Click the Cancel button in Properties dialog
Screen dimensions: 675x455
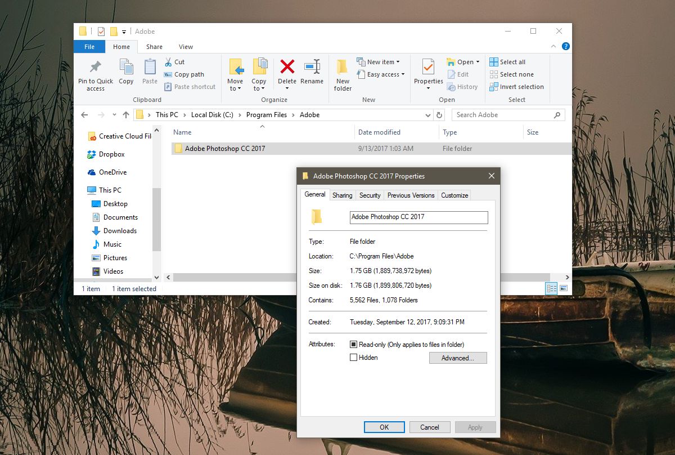click(x=430, y=427)
